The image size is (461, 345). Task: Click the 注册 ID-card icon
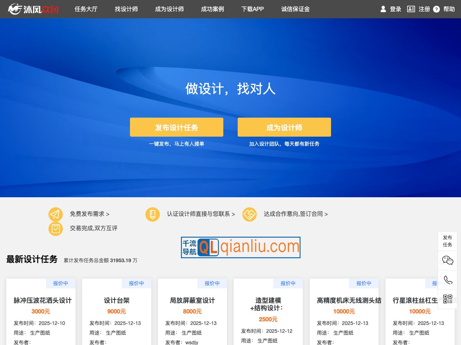coord(411,9)
